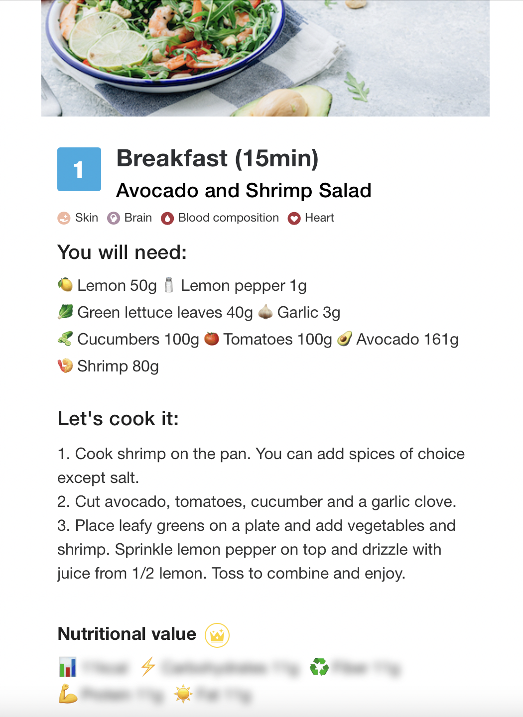This screenshot has width=523, height=717.
Task: Click the lemon pepper shaker icon
Action: [x=169, y=285]
